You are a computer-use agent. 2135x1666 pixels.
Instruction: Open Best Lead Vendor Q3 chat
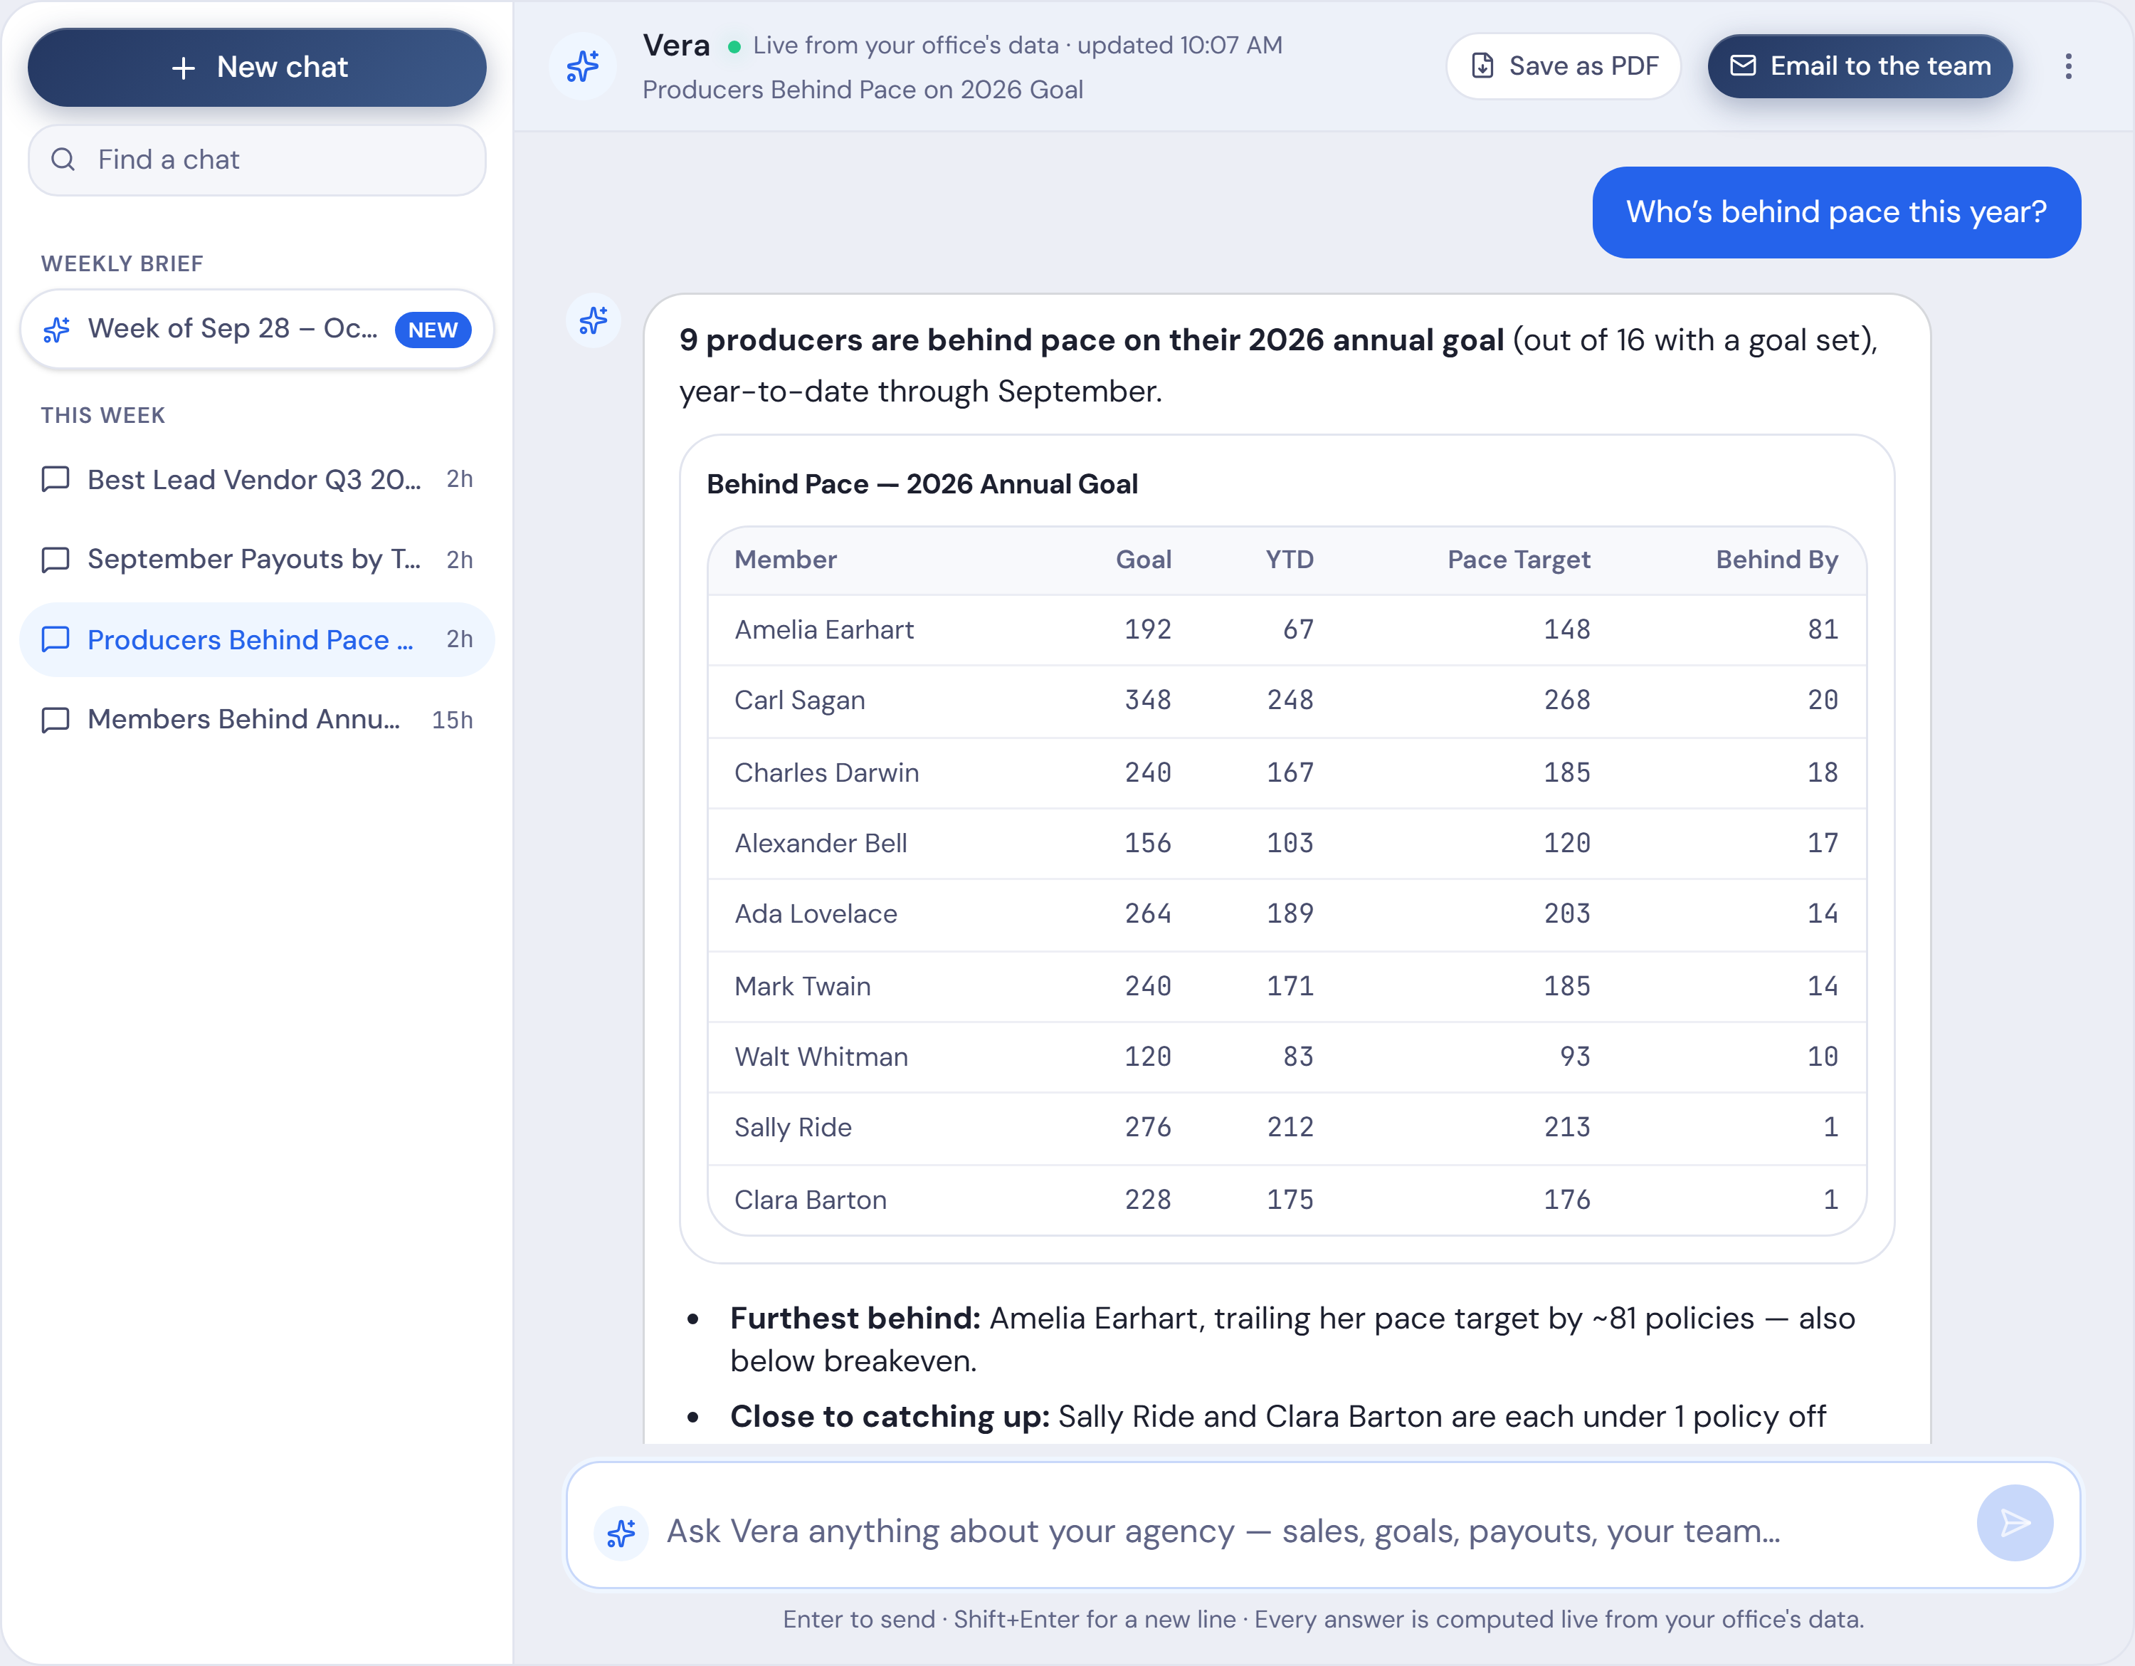coord(257,479)
